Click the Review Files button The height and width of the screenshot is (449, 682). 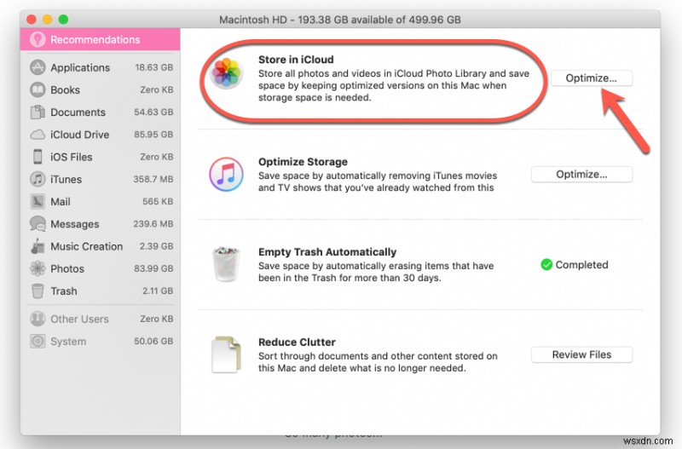click(581, 354)
